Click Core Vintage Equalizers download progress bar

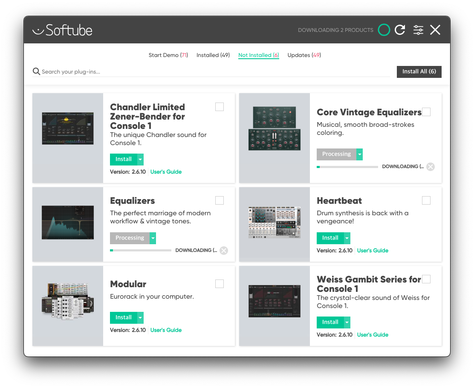(347, 167)
